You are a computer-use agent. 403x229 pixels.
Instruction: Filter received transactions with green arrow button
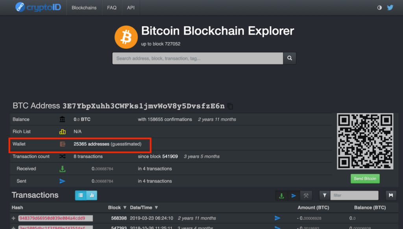(x=281, y=196)
